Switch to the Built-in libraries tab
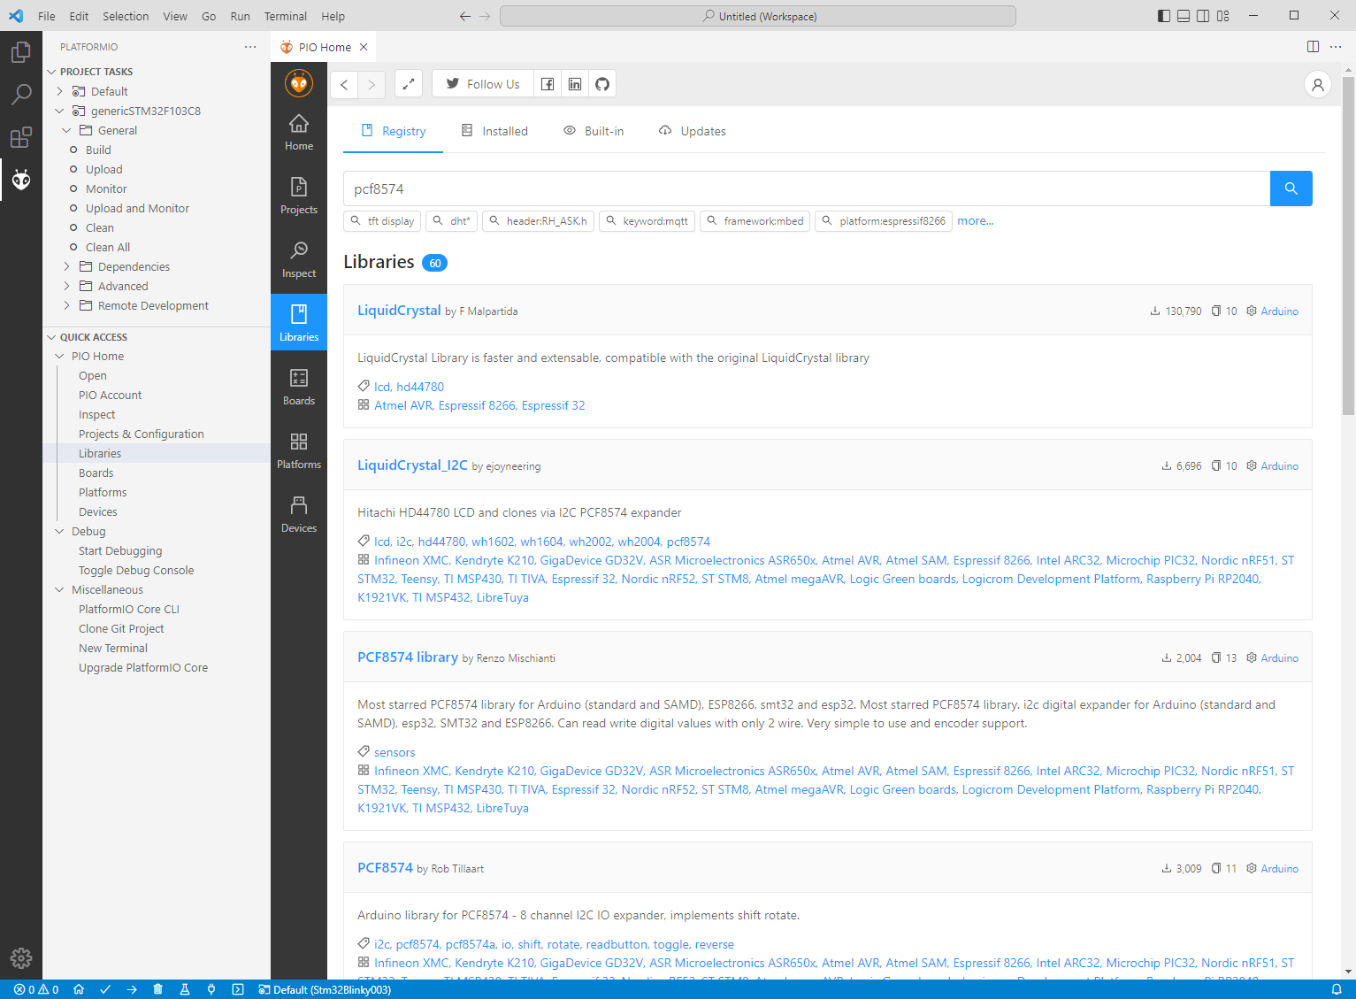Screen dimensions: 1356x999 tap(594, 131)
